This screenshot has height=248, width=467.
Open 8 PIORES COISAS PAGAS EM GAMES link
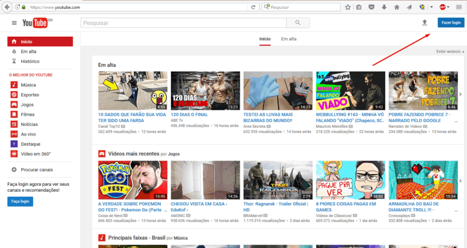[x=346, y=207]
